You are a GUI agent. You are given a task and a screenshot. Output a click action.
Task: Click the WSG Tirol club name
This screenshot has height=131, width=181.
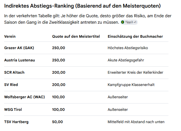13,109
